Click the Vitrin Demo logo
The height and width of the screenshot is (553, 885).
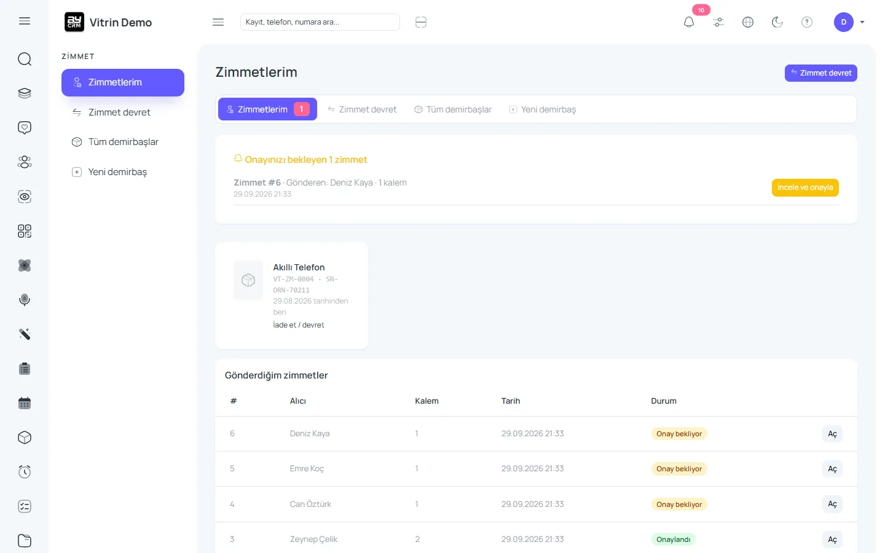click(108, 22)
